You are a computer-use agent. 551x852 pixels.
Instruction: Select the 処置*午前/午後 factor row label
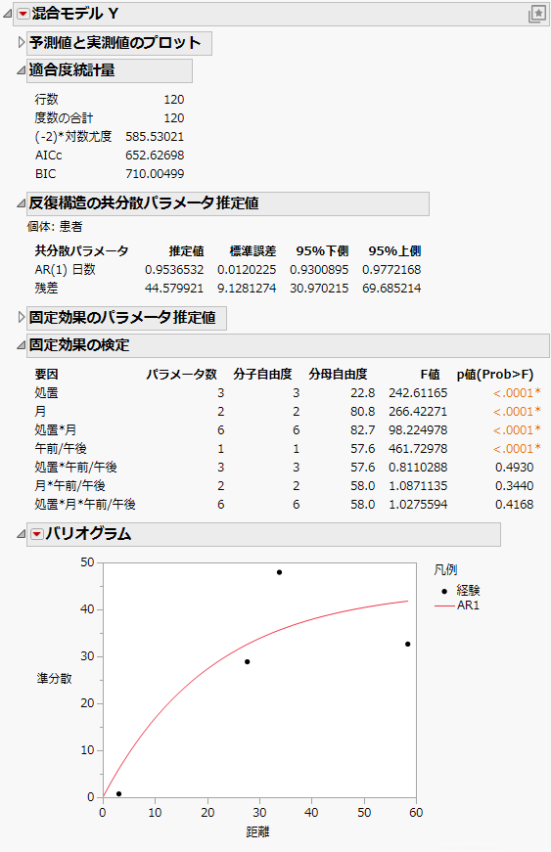(76, 468)
